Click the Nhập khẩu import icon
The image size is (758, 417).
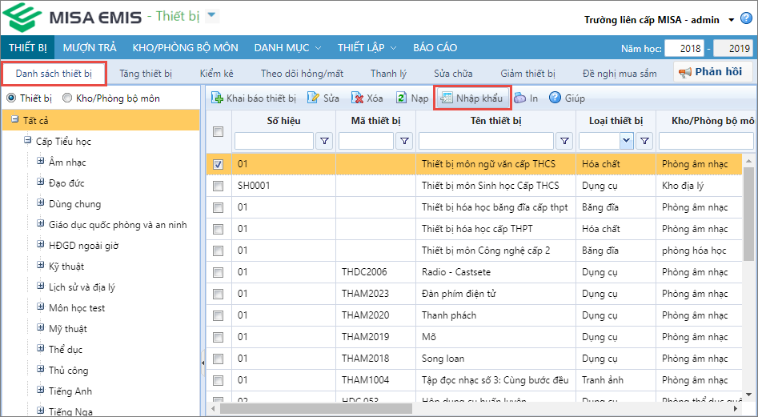click(x=446, y=98)
